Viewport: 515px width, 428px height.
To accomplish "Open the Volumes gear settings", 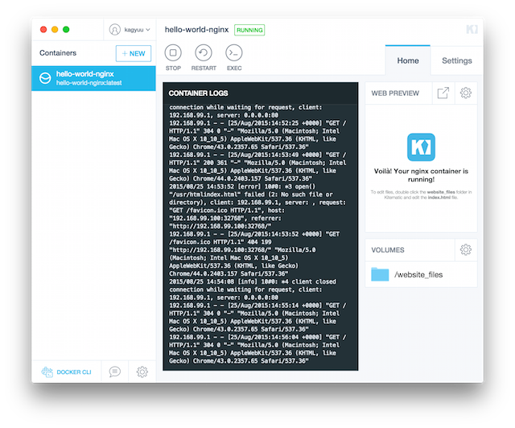I will (465, 250).
